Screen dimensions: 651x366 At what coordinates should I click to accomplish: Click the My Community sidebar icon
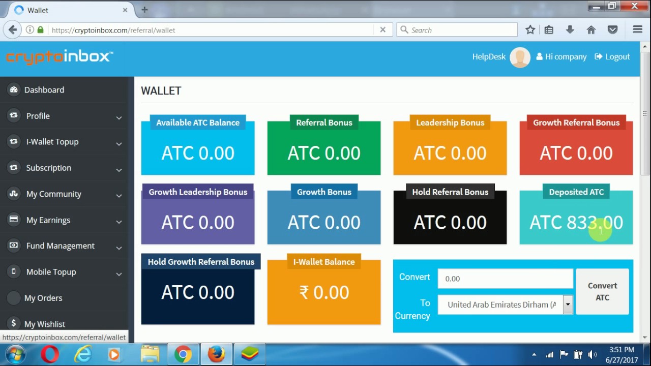click(14, 194)
